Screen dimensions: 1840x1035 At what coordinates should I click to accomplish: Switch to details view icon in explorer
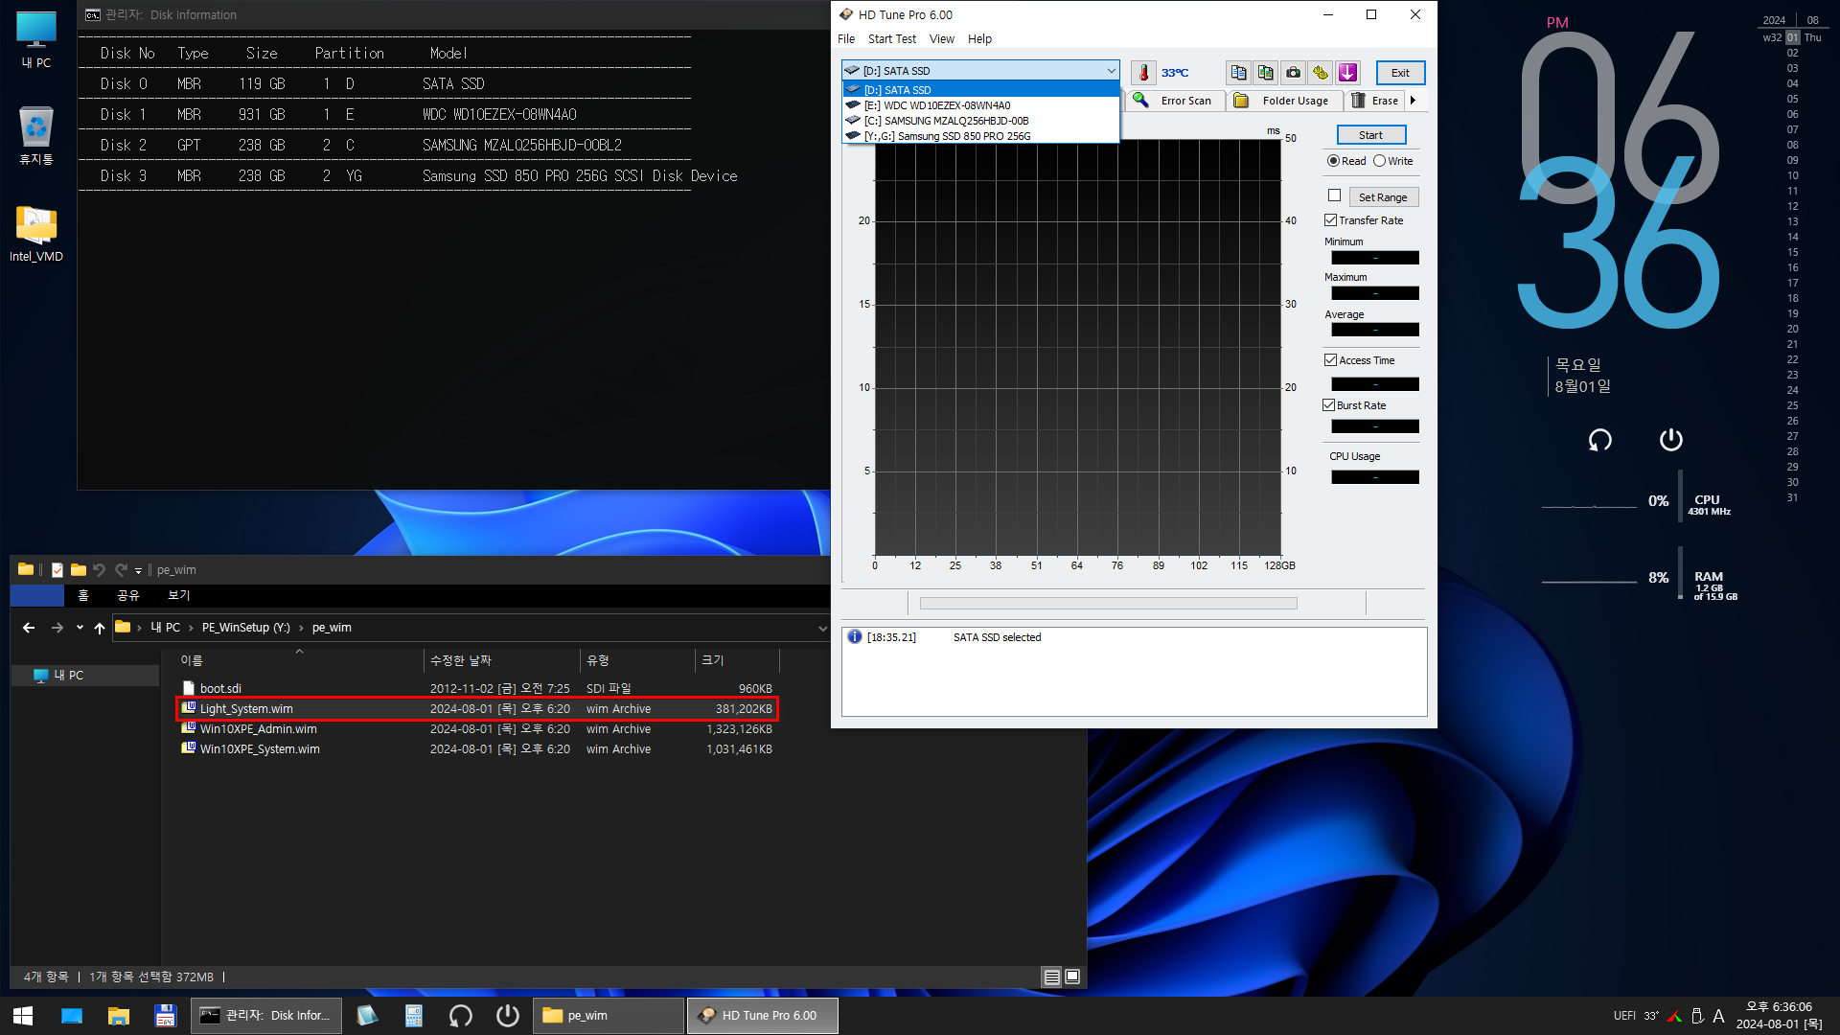(x=1051, y=977)
